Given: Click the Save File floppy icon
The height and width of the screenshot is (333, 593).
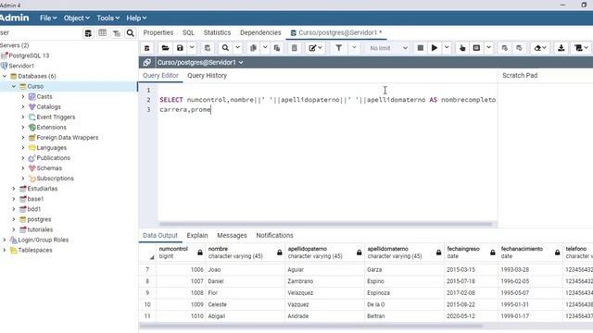Looking at the screenshot, I should tap(180, 48).
